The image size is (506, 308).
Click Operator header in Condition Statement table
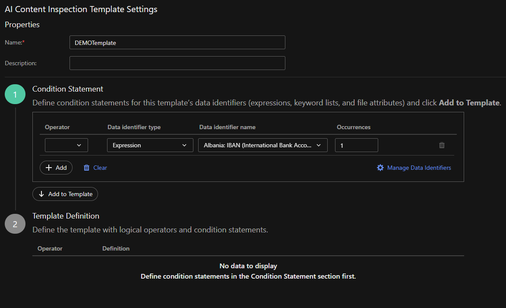coord(57,127)
